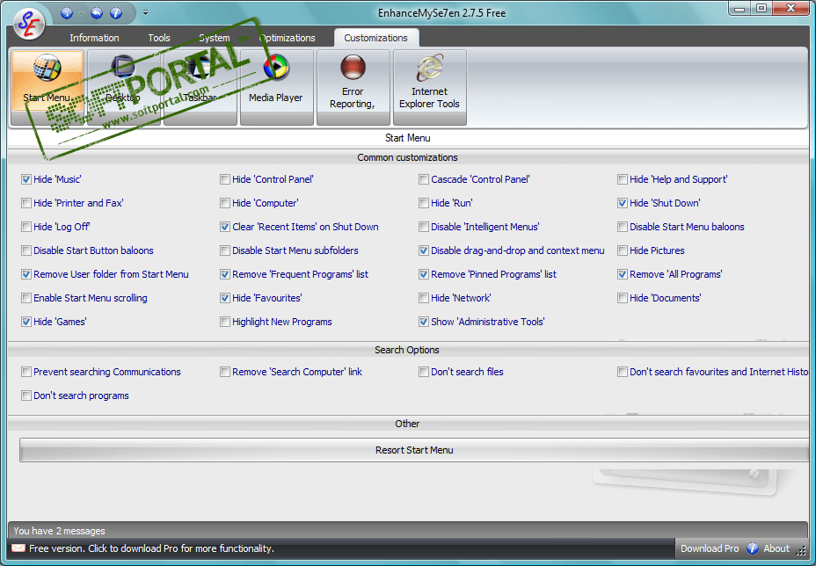Enable Highlight New Programs
816x566 pixels.
[225, 322]
